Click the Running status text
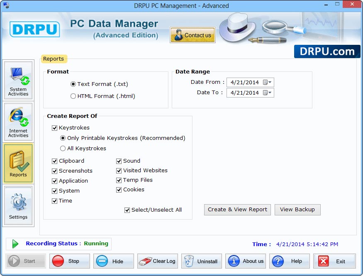Screen dimensions: 363x276 tap(96, 243)
